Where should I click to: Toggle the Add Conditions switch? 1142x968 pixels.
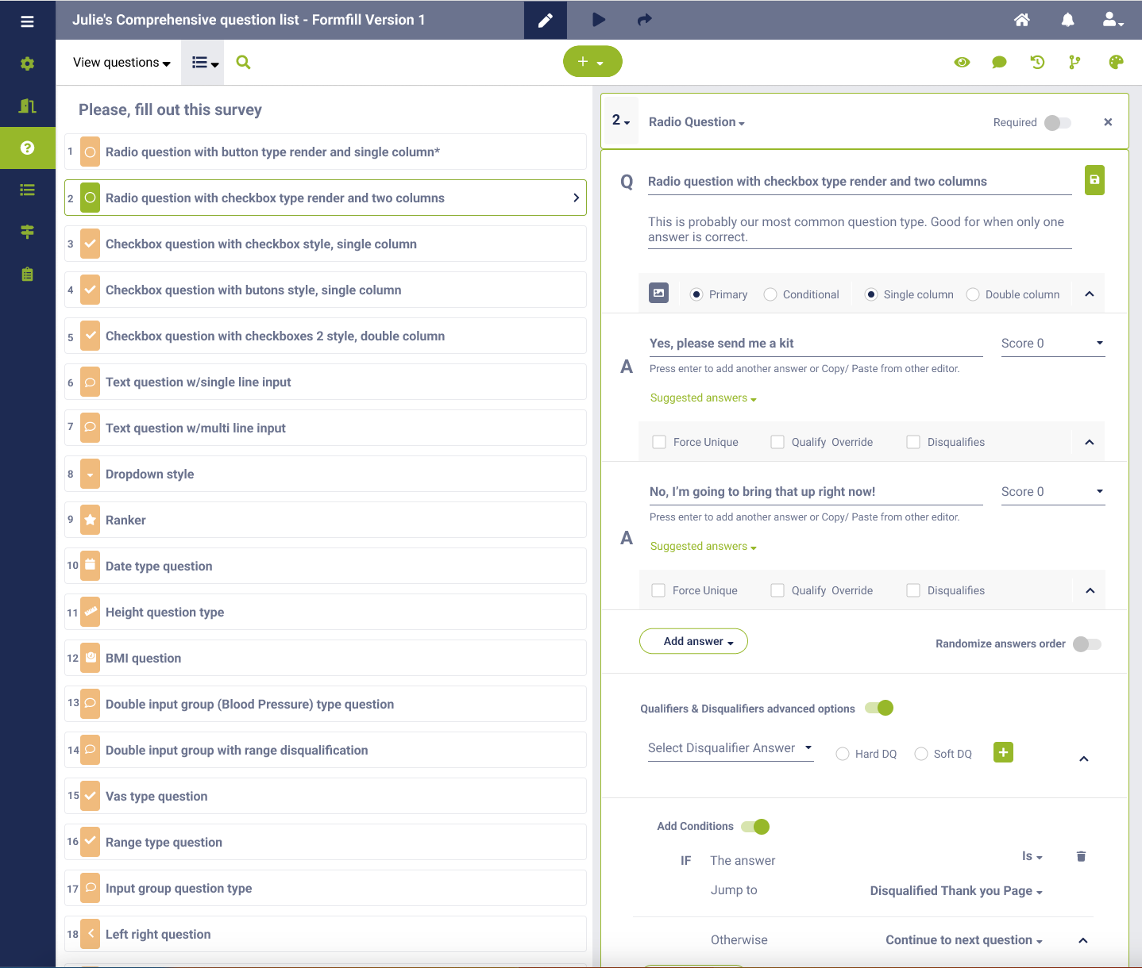755,827
